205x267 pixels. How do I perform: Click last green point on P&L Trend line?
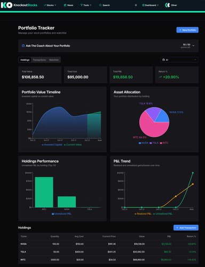[193, 173]
